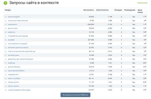Click share icon next to 'шоппер сумка'
The height and width of the screenshot is (99, 151).
click(6, 55)
